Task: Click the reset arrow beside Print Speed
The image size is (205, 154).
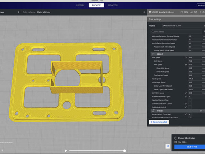Action: (x=186, y=57)
